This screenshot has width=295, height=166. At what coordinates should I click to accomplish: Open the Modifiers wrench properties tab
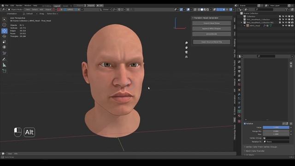tap(239, 94)
